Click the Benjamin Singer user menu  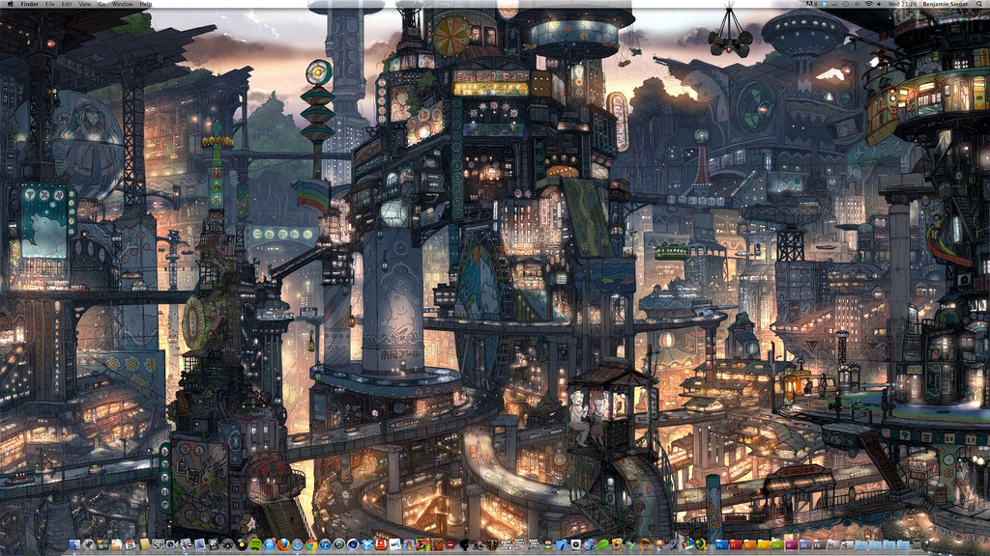tap(946, 4)
